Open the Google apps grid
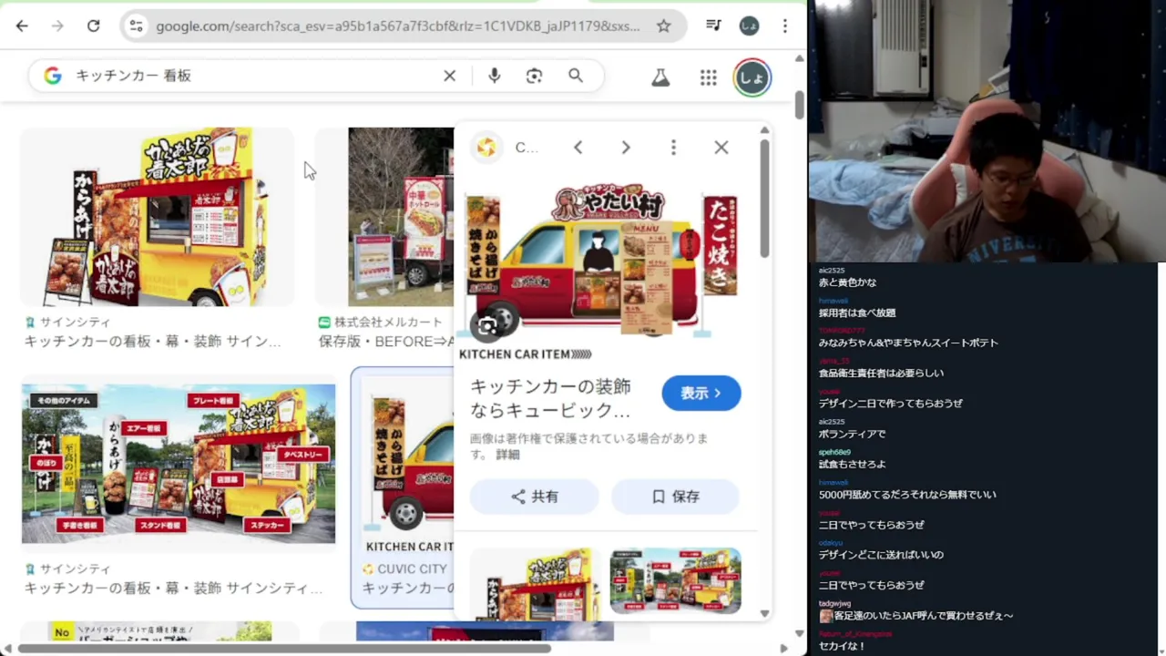This screenshot has height=656, width=1166. [x=709, y=78]
